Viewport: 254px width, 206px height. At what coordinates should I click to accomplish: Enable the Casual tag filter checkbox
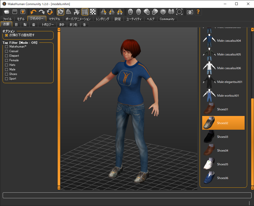[x=7, y=51]
